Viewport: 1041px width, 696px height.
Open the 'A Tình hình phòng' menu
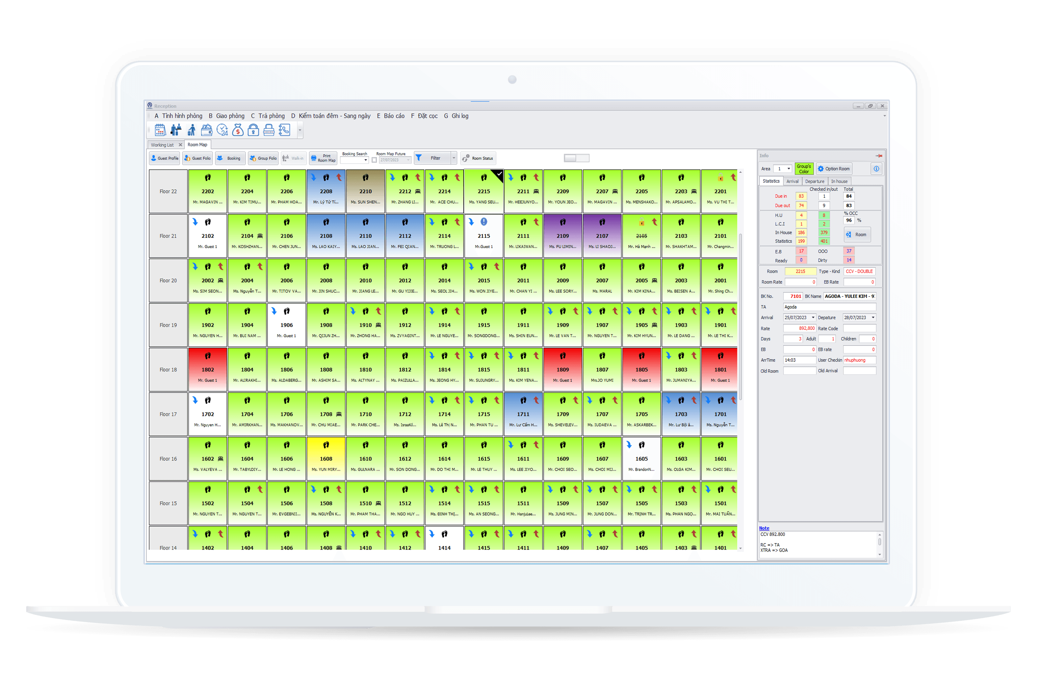click(x=179, y=116)
